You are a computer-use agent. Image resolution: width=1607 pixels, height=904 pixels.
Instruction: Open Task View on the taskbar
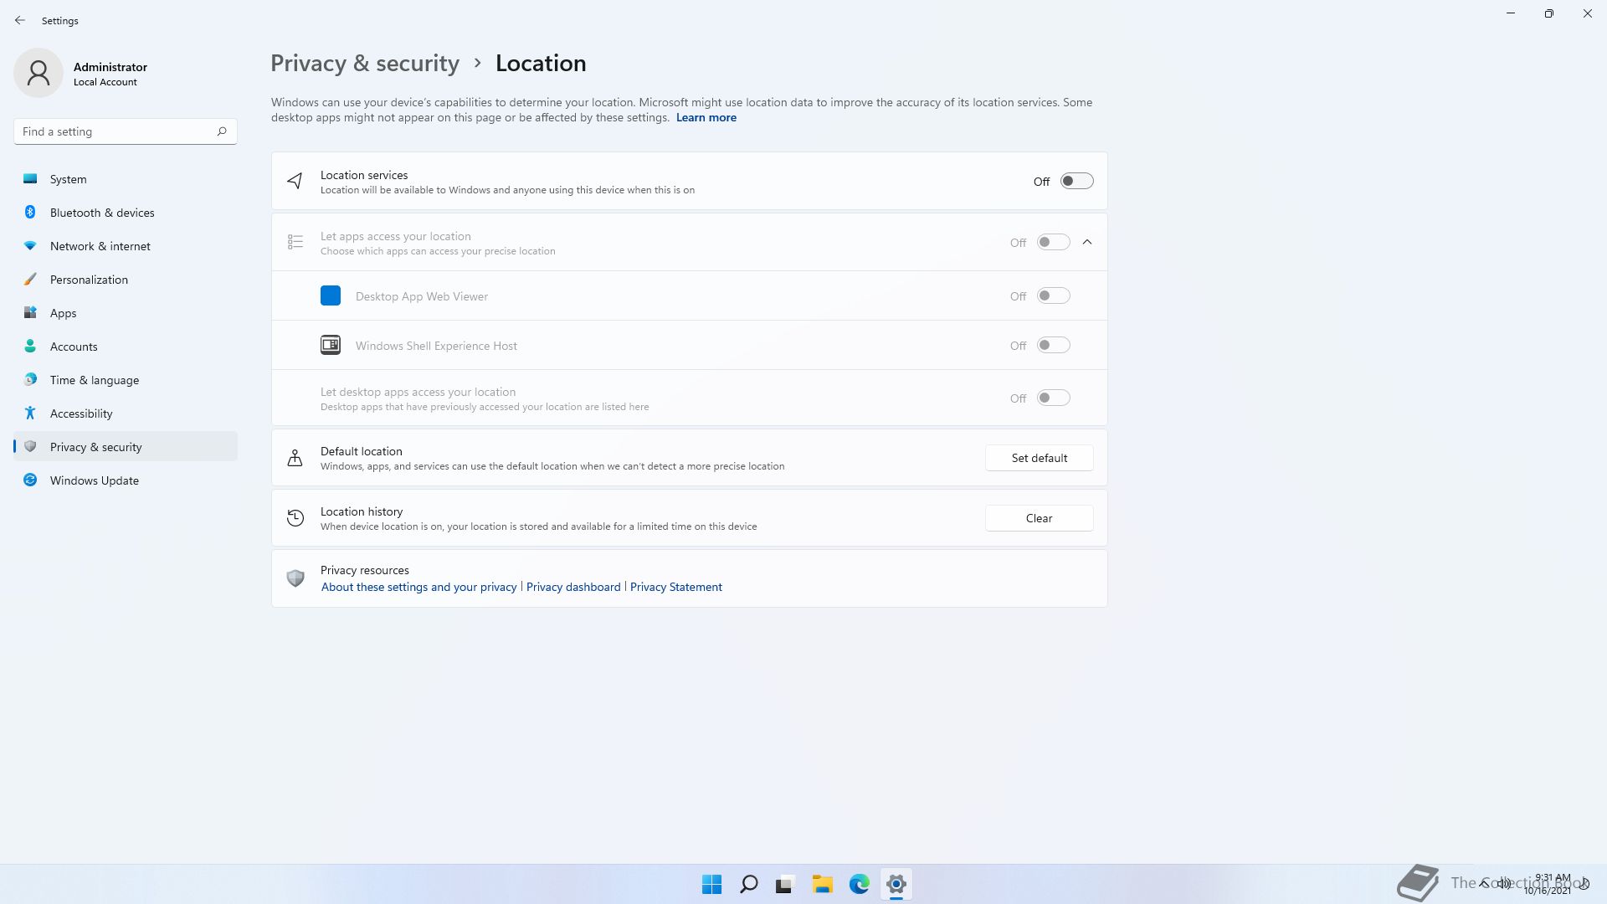(x=785, y=884)
